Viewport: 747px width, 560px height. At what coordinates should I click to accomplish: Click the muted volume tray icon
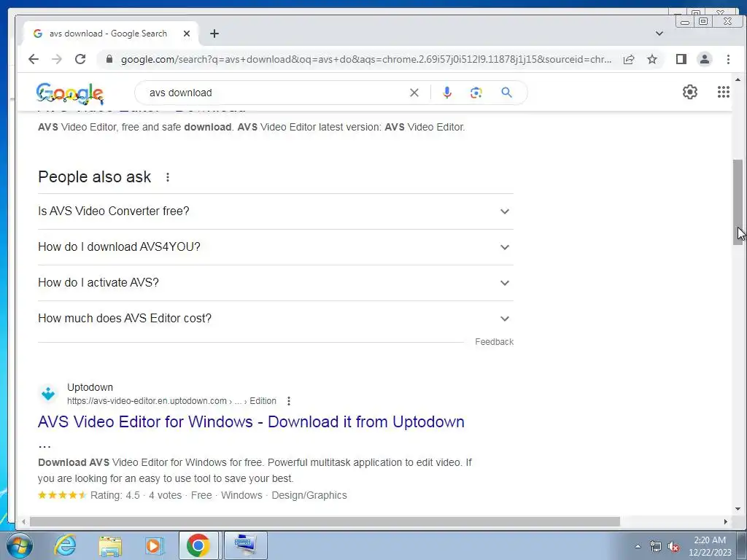(673, 546)
